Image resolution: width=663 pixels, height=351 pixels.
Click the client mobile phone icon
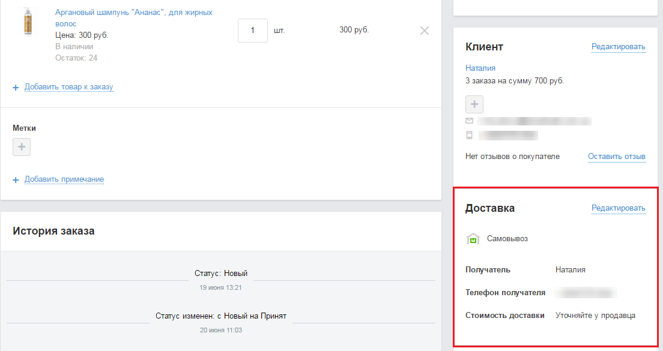(x=470, y=135)
